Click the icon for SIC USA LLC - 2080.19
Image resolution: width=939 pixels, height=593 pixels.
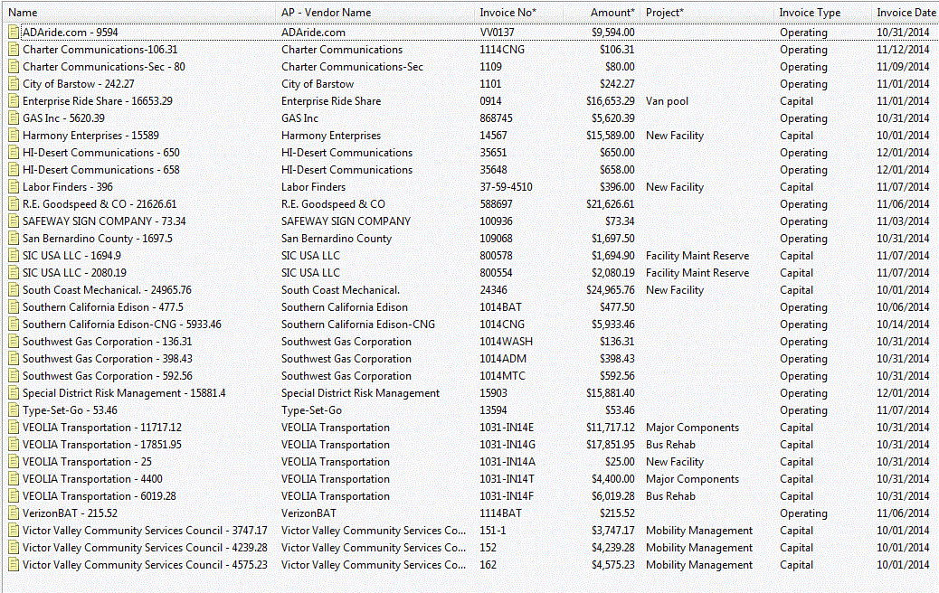[14, 273]
